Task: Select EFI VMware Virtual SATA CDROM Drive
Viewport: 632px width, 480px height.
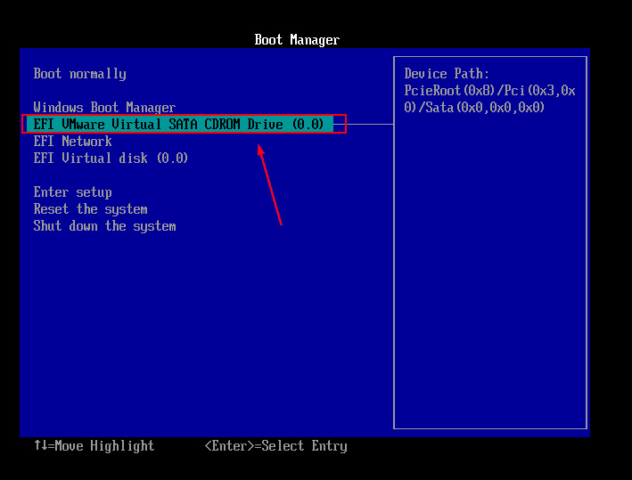Action: (x=178, y=125)
